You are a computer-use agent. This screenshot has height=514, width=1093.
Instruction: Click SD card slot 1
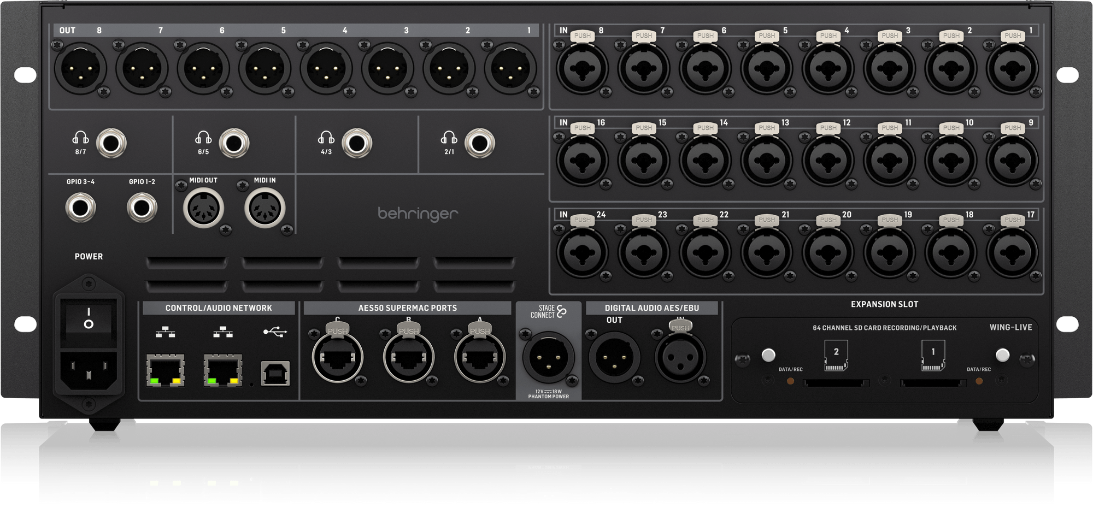click(933, 383)
